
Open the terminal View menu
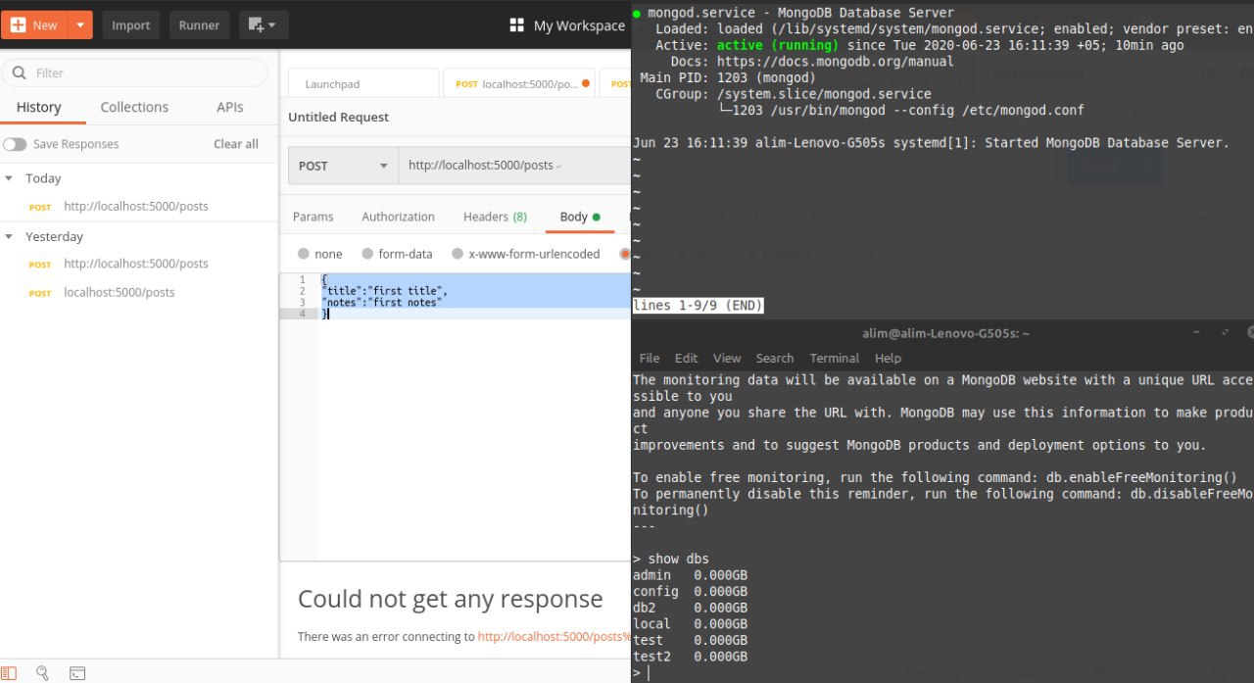727,358
